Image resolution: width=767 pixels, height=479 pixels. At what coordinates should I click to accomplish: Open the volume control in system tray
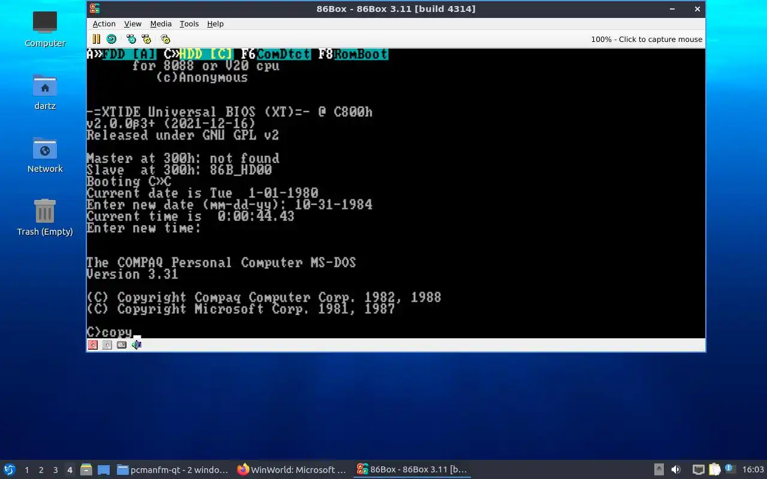point(675,470)
